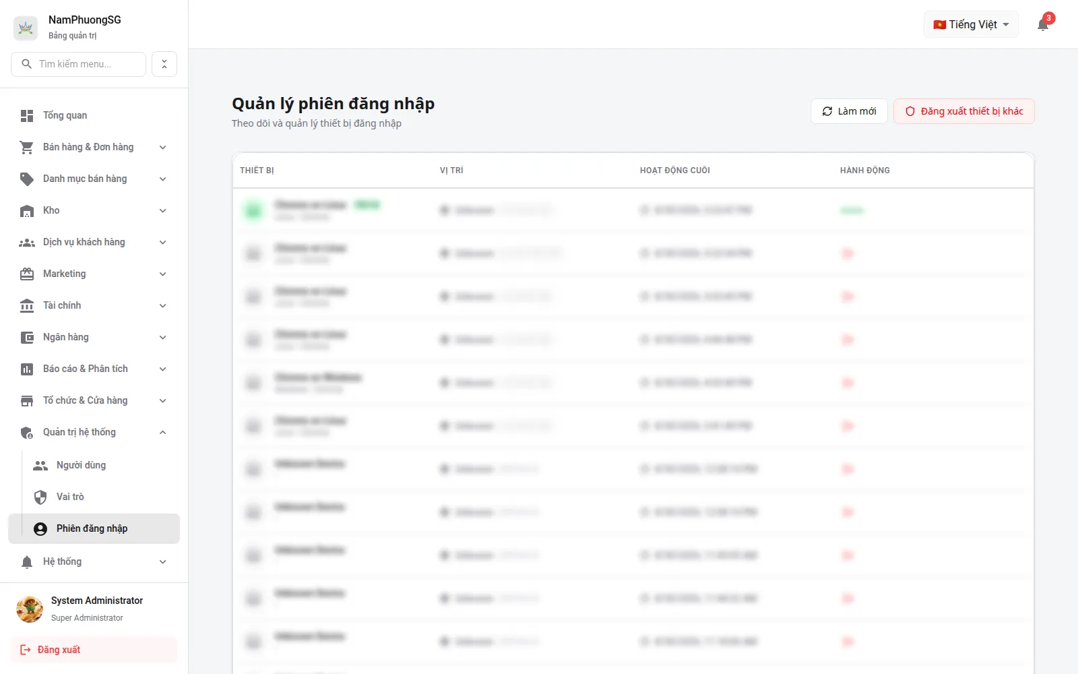1078x674 pixels.
Task: Click the HÀNH ĐỘNG column header
Action: (864, 171)
